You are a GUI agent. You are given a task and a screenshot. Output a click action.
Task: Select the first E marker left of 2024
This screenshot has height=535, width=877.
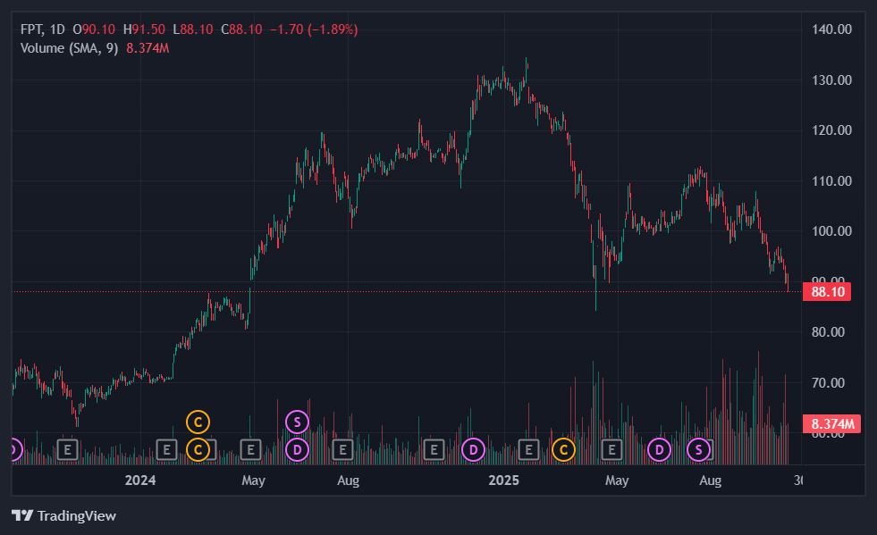[x=68, y=449]
